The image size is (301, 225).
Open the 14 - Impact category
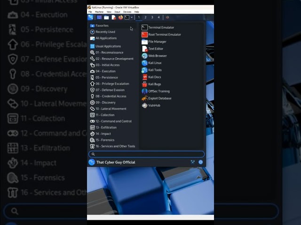pos(113,134)
